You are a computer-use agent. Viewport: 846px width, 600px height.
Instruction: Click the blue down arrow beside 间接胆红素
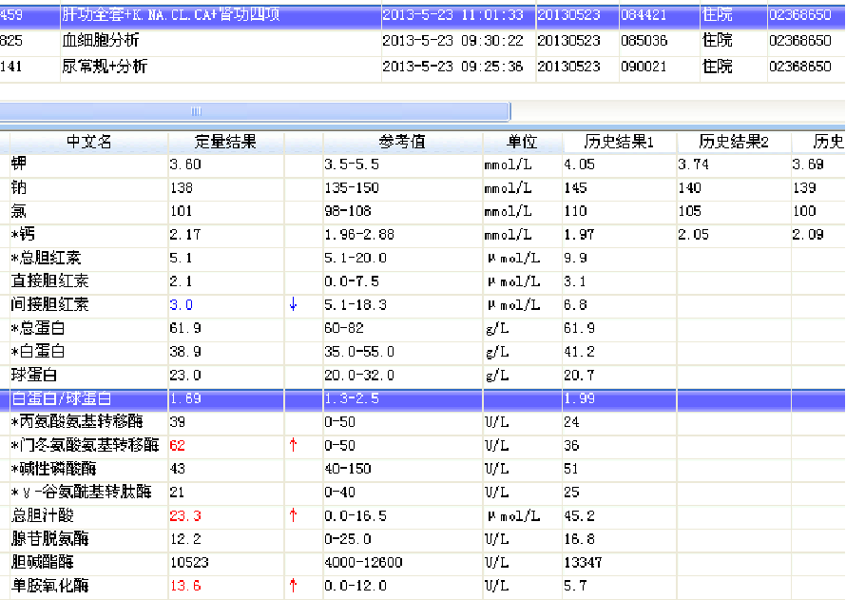pyautogui.click(x=293, y=304)
